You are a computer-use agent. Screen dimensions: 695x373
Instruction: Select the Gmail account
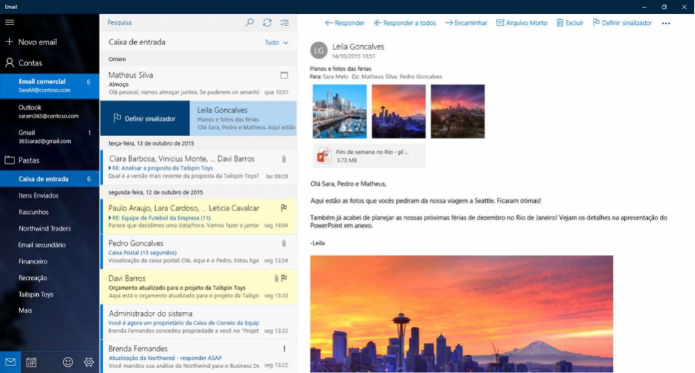point(49,136)
